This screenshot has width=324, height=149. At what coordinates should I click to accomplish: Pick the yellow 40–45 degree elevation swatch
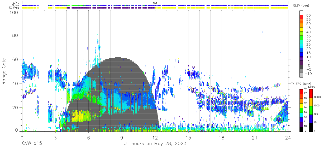(x=301, y=30)
